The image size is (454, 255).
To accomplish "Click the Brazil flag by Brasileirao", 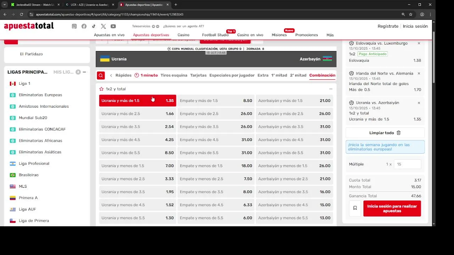I will [13, 175].
